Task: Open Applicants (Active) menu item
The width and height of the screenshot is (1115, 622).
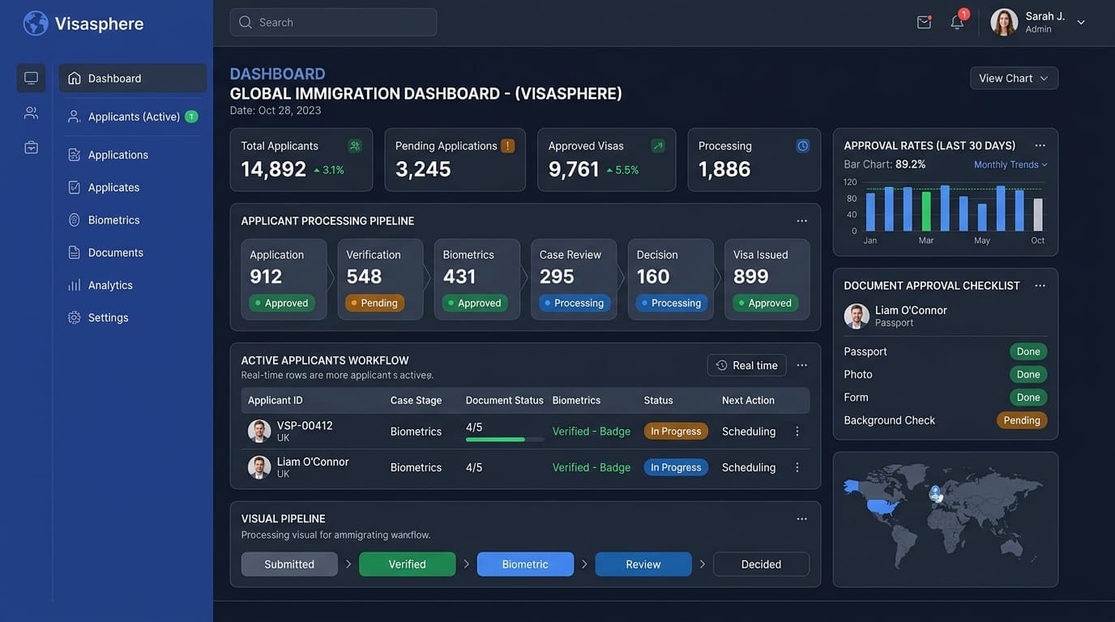Action: pyautogui.click(x=133, y=117)
